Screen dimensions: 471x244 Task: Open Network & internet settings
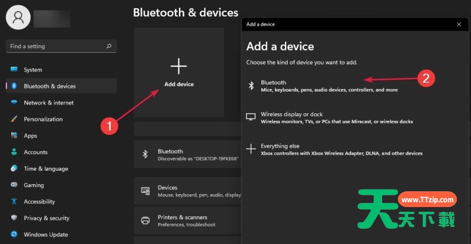point(48,103)
